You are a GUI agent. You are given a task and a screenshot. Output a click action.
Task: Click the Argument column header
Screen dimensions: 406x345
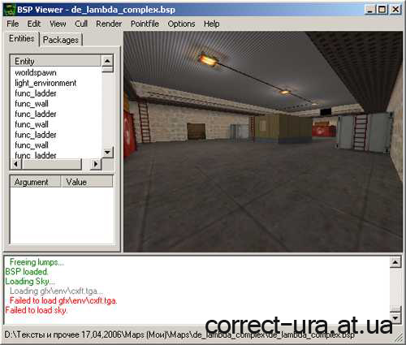tap(35, 182)
